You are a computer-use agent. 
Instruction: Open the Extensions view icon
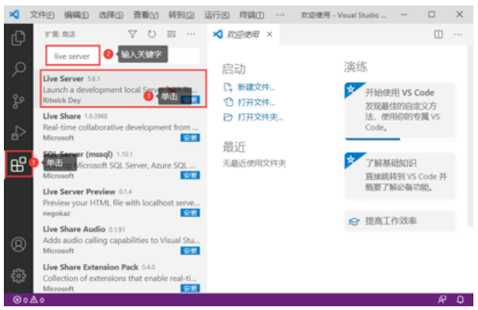click(x=19, y=165)
